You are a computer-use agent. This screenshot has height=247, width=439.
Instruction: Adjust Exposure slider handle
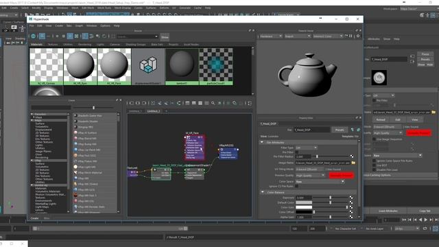click(x=331, y=198)
